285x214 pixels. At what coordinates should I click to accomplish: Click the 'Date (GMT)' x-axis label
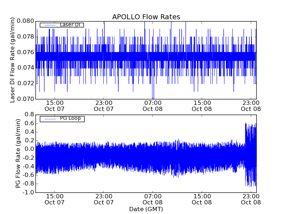(146, 209)
